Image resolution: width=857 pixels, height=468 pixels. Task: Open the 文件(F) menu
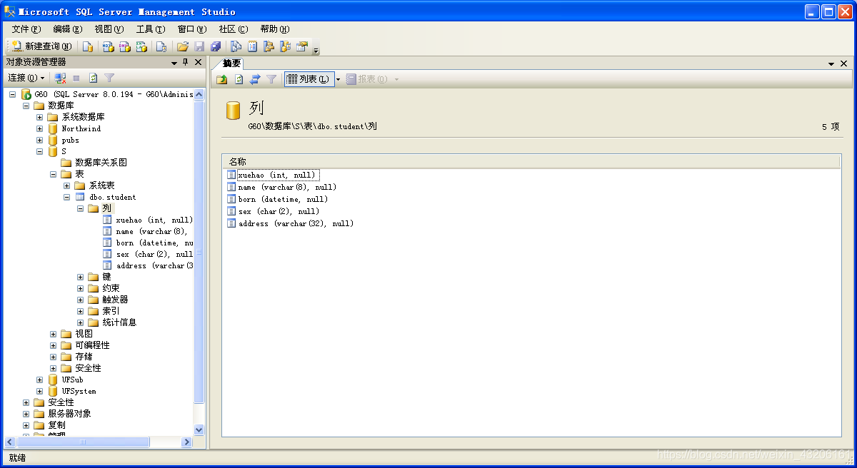click(x=26, y=29)
